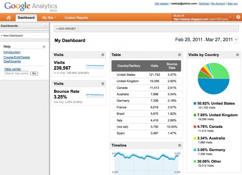Click the rawtop@yahoo.com account text
This screenshot has width=242, height=175.
[184, 3]
